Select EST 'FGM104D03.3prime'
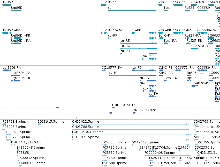Image resolution: width=220 pixels, height=167 pixels. 88,132
